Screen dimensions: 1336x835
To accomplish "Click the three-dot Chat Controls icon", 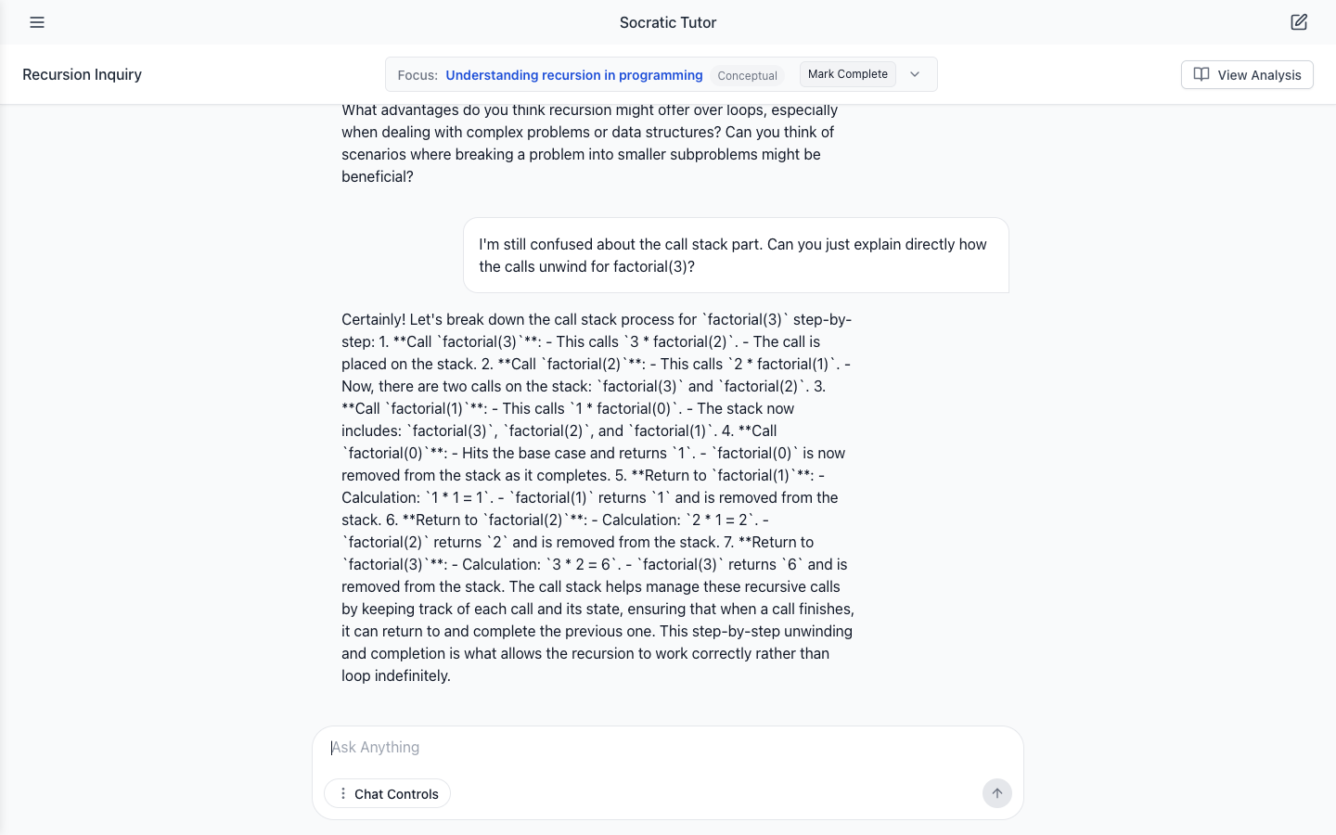I will coord(343,793).
